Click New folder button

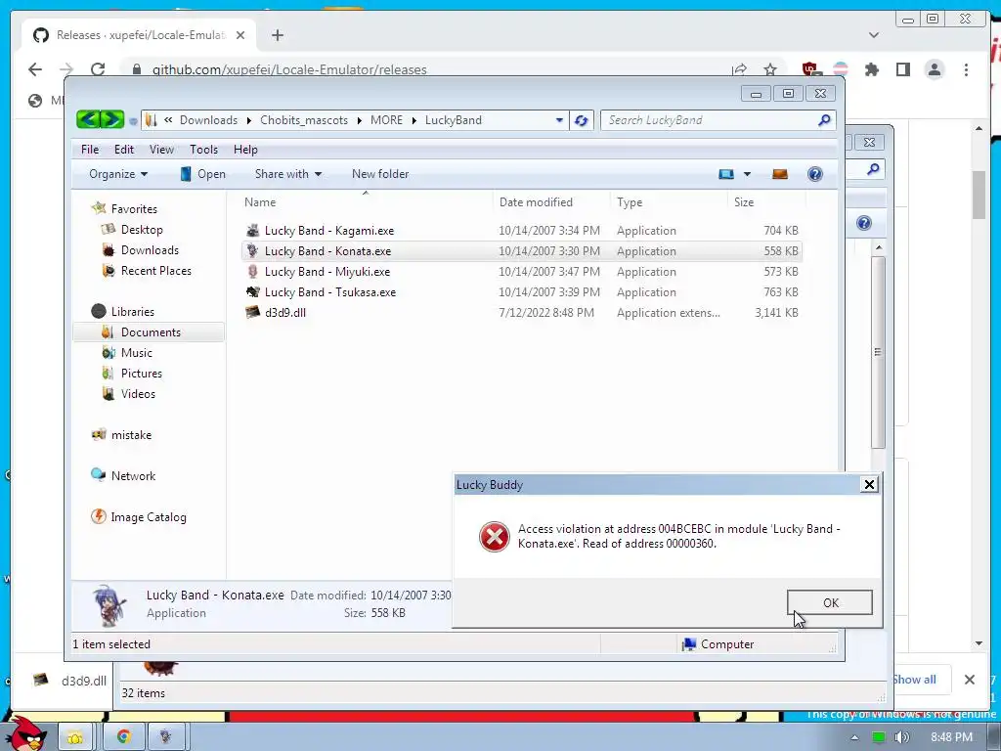coord(380,174)
